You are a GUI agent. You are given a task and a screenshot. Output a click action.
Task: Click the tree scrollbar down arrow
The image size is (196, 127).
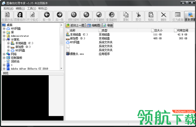pos(61,68)
